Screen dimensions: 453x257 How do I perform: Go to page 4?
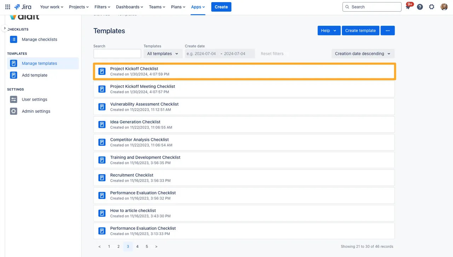(x=137, y=246)
